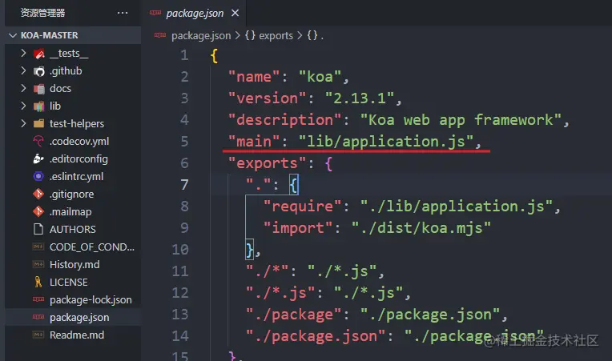Click line number 7 in the gutter
Viewport: 612px width, 361px height.
pos(184,184)
